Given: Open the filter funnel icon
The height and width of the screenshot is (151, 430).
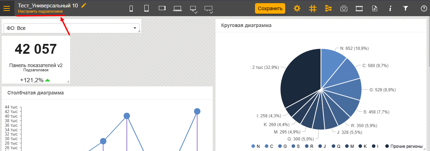Looking at the screenshot, I should coord(405,8).
